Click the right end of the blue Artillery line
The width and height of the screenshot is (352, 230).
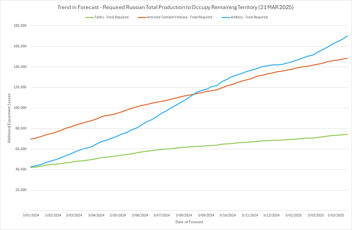pyautogui.click(x=347, y=36)
